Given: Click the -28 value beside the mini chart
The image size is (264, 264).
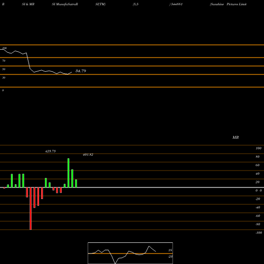Looking at the screenshot, I should [x=170, y=257].
